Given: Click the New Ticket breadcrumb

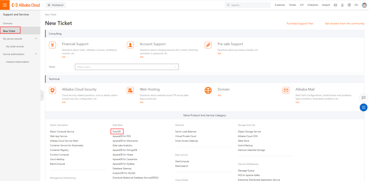Looking at the screenshot, I should pyautogui.click(x=50, y=14).
